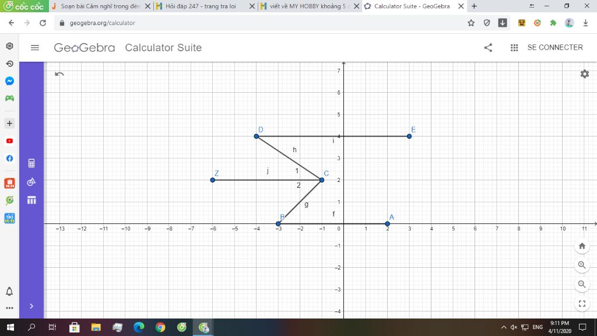Open Tiki 11-11 sidebar shortcut
This screenshot has height=336, width=597.
pyautogui.click(x=9, y=218)
